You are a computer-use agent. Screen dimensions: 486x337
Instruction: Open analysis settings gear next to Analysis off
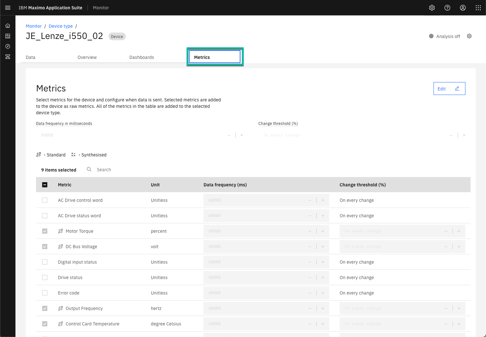469,36
